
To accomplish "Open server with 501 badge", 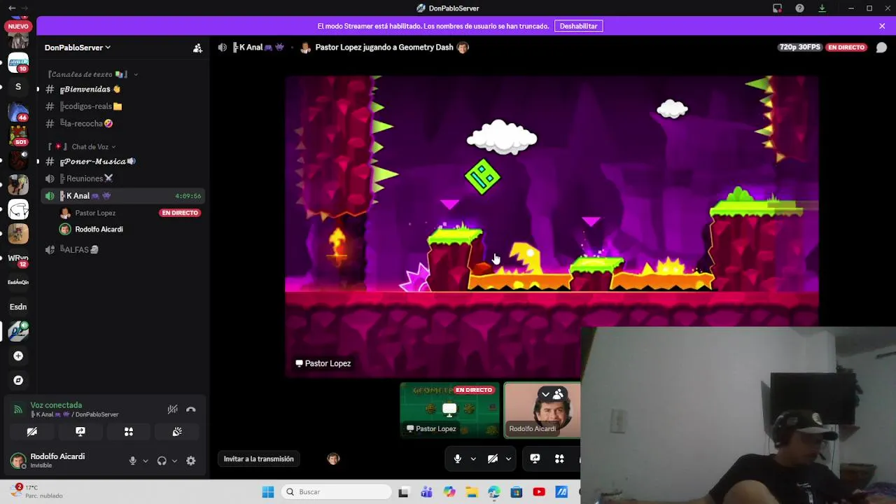I will [18, 135].
